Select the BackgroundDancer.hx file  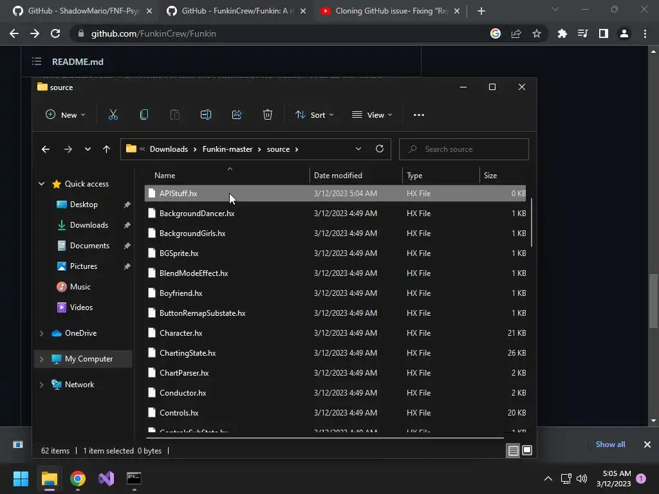pyautogui.click(x=335, y=214)
